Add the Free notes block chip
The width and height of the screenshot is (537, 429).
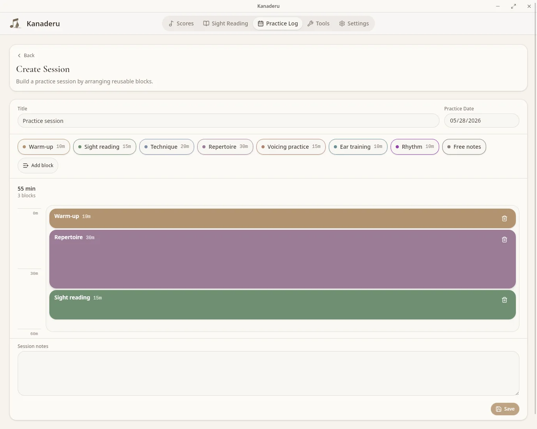point(464,147)
